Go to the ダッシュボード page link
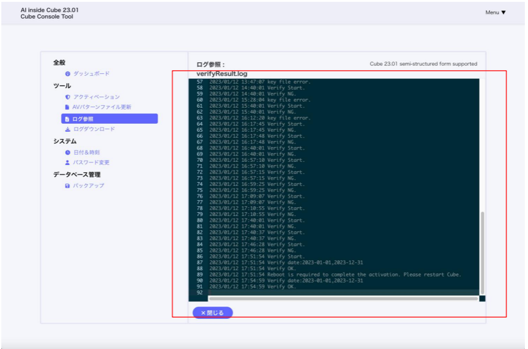This screenshot has width=528, height=349. coord(91,74)
